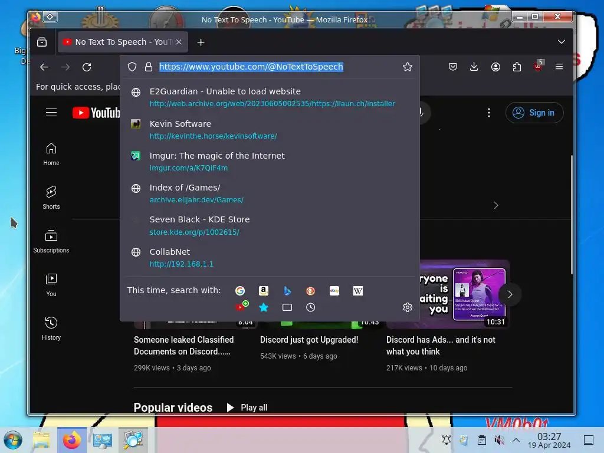This screenshot has width=604, height=453.
Task: Open extensions puzzle icon
Action: [517, 67]
